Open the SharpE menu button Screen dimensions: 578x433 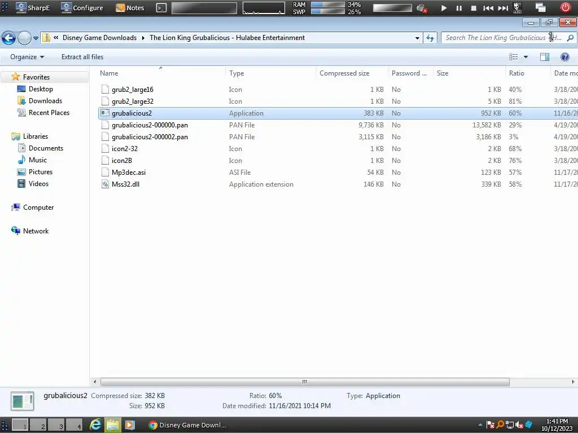(32, 8)
